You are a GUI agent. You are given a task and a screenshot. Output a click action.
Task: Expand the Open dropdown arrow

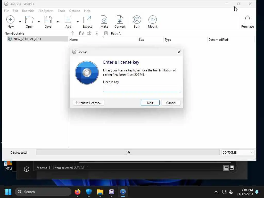39,22
